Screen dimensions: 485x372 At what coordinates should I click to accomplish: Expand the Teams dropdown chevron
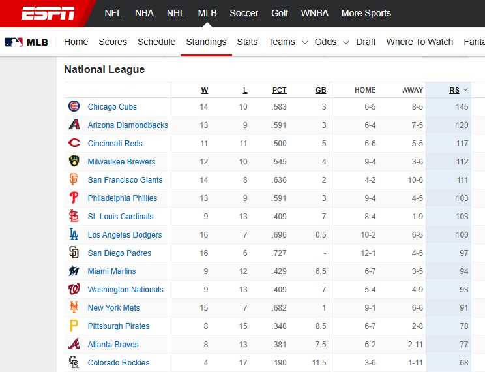tap(305, 42)
